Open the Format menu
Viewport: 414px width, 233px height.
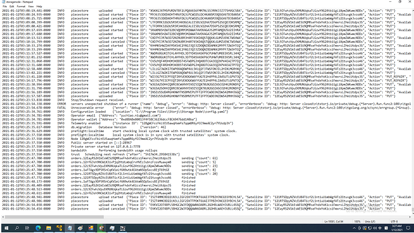(21, 7)
